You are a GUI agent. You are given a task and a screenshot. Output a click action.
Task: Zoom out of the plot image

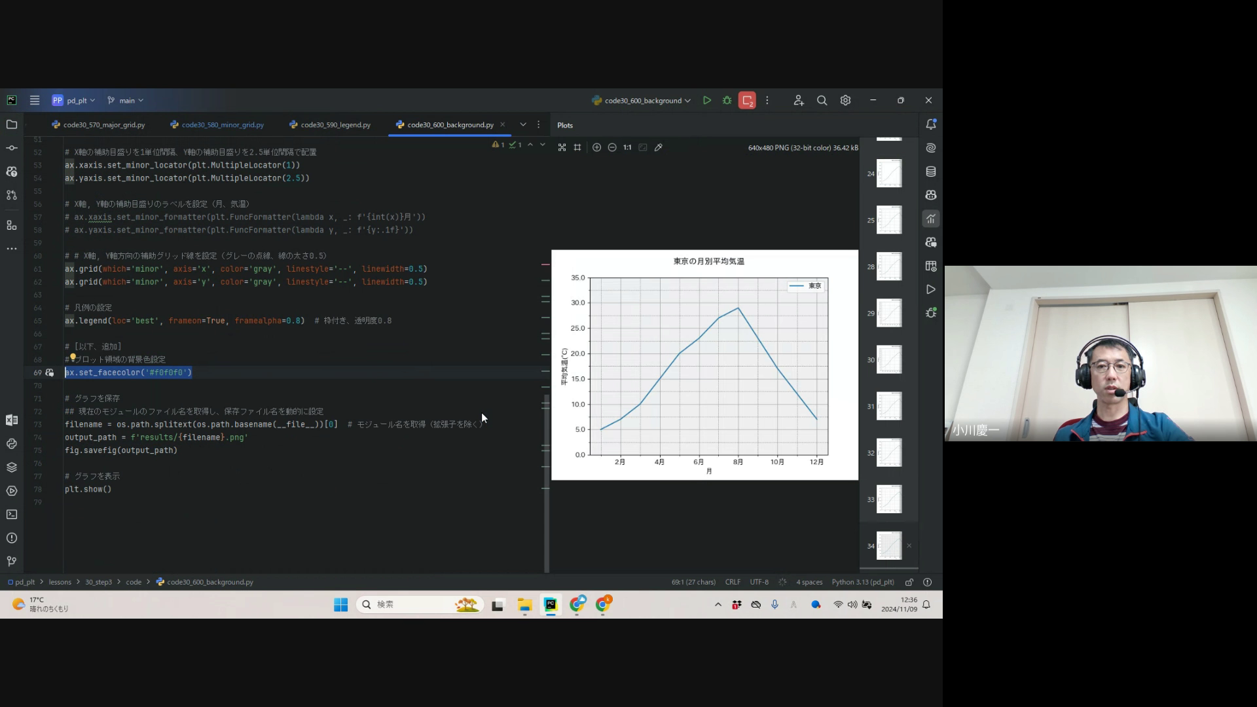tap(612, 147)
